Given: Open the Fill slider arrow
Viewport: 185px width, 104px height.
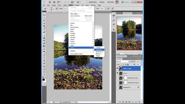Looking at the screenshot, I should point(141,64).
